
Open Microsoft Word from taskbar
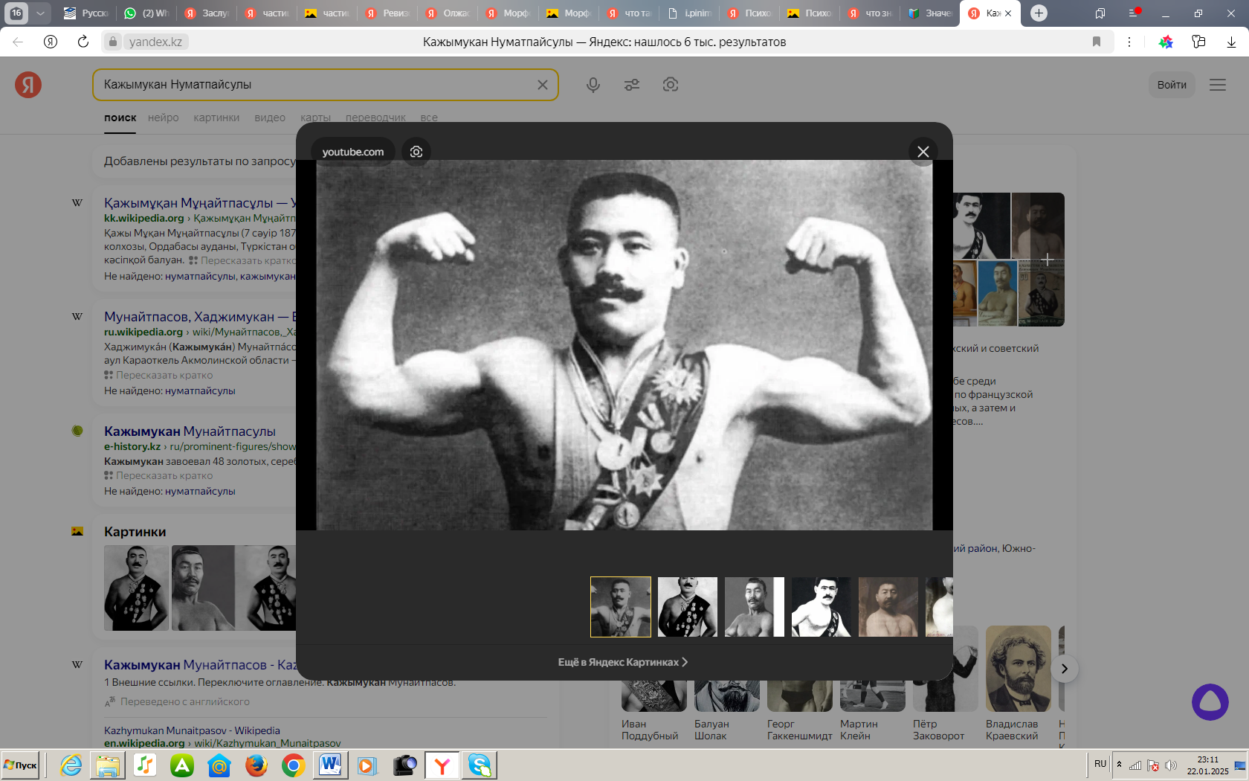pos(330,765)
